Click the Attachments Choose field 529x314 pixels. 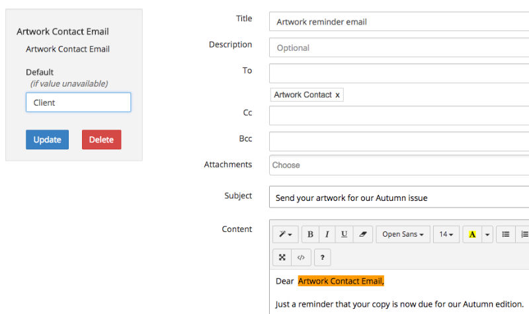click(399, 165)
